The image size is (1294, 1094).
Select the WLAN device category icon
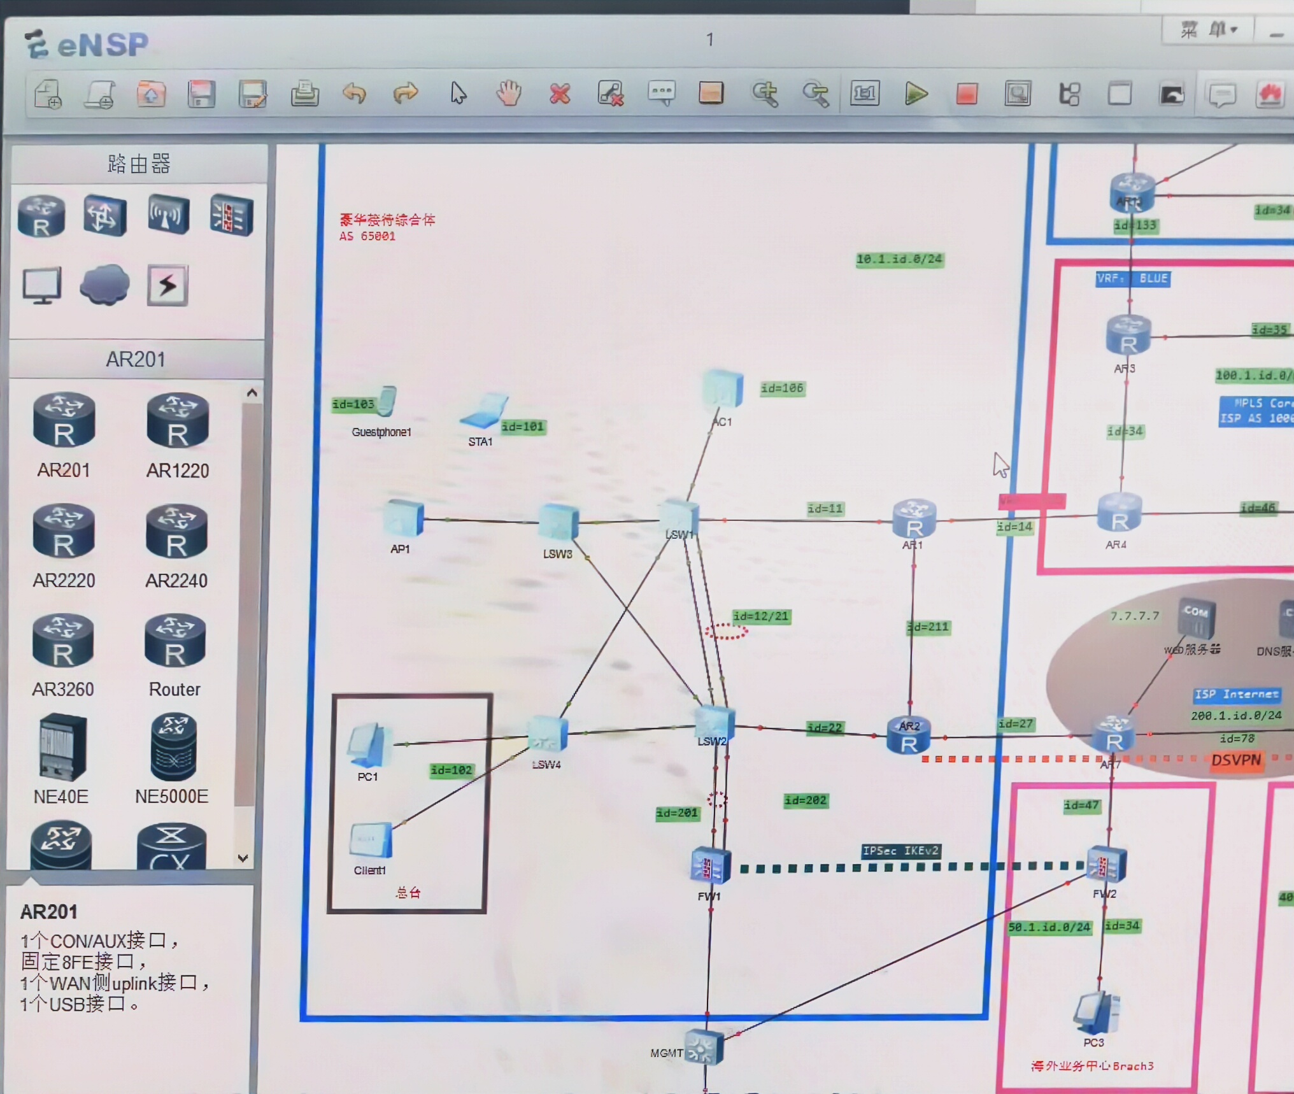pyautogui.click(x=168, y=215)
